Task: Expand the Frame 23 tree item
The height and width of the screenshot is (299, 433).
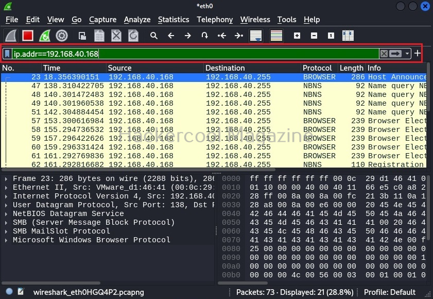Action: (x=6, y=179)
